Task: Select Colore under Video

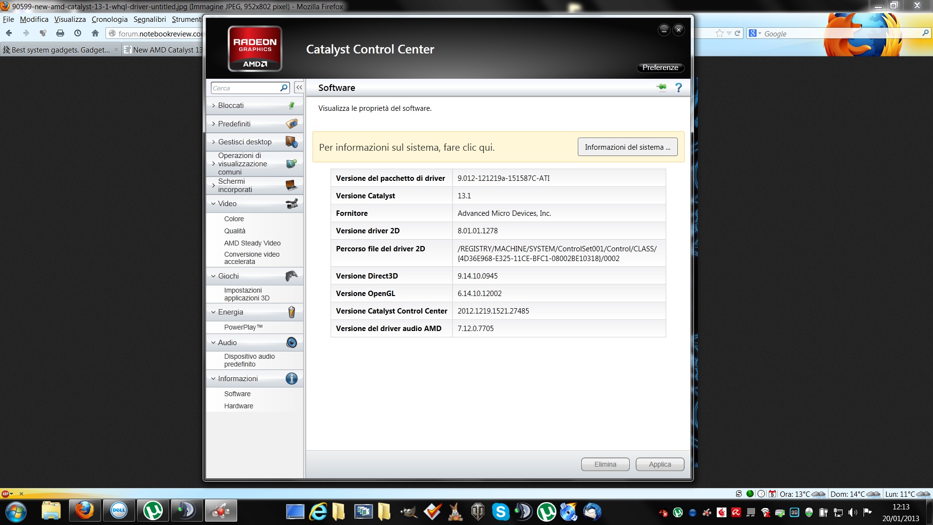Action: (234, 219)
